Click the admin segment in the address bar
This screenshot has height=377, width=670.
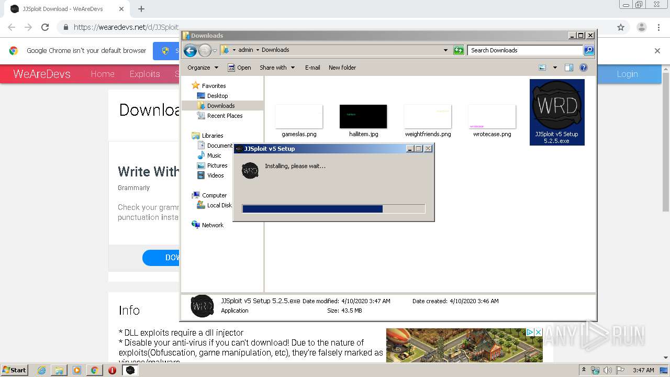click(x=245, y=50)
